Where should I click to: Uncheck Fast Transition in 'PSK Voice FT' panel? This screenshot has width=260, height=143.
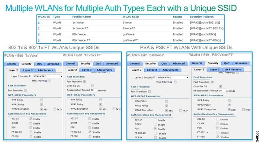point(212,82)
